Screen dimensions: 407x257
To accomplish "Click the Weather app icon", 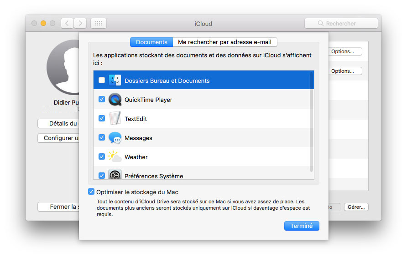I will 115,156.
